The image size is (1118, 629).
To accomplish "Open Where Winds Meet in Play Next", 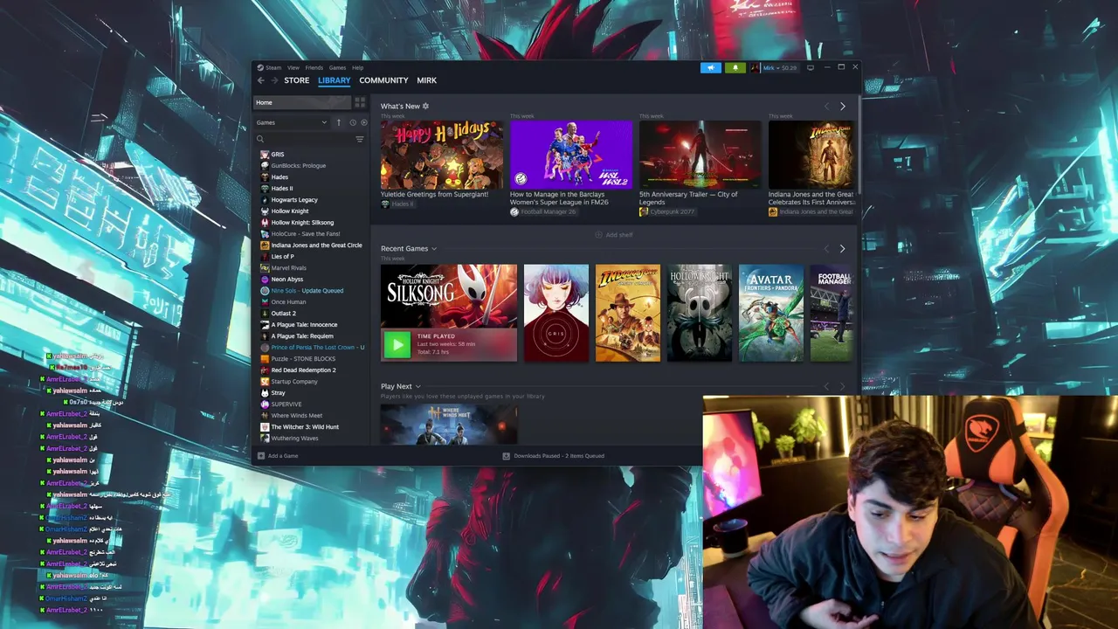I will coord(449,425).
